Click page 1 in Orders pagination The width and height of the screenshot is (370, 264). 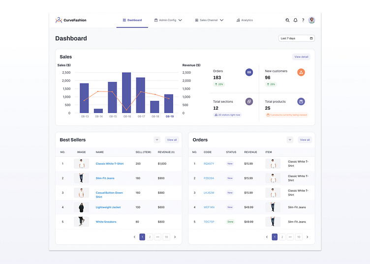[x=275, y=237]
